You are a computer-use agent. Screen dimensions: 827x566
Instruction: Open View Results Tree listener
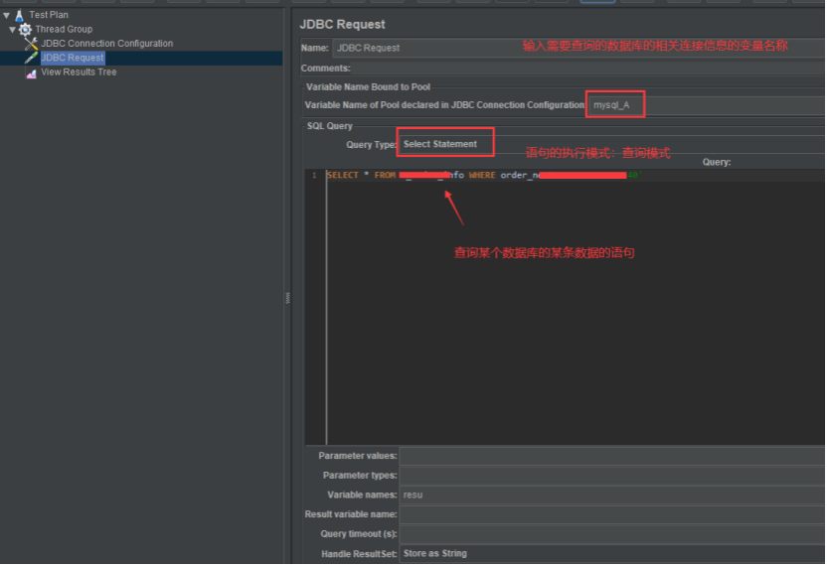pyautogui.click(x=79, y=71)
